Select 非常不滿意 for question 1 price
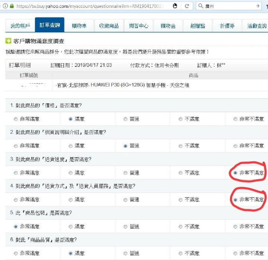The width and height of the screenshot is (268, 260). pyautogui.click(x=235, y=119)
